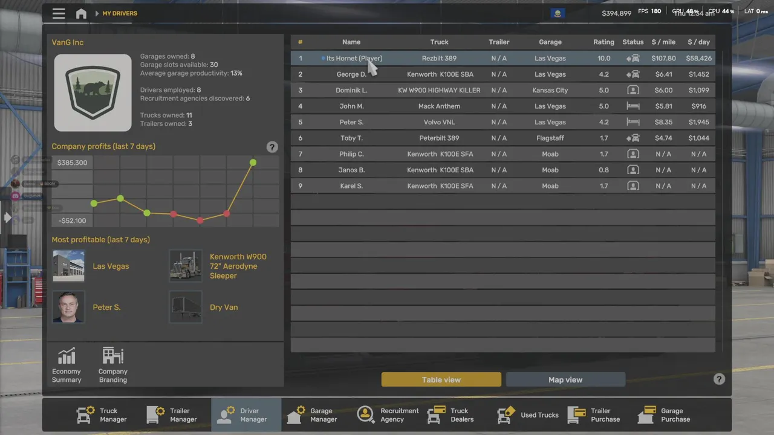This screenshot has width=774, height=435.
Task: Sort drivers by Status column
Action: (x=633, y=42)
